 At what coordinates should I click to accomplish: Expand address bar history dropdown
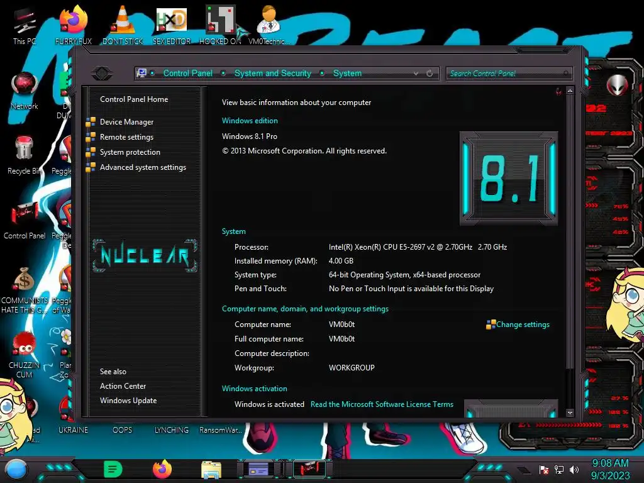coord(416,74)
